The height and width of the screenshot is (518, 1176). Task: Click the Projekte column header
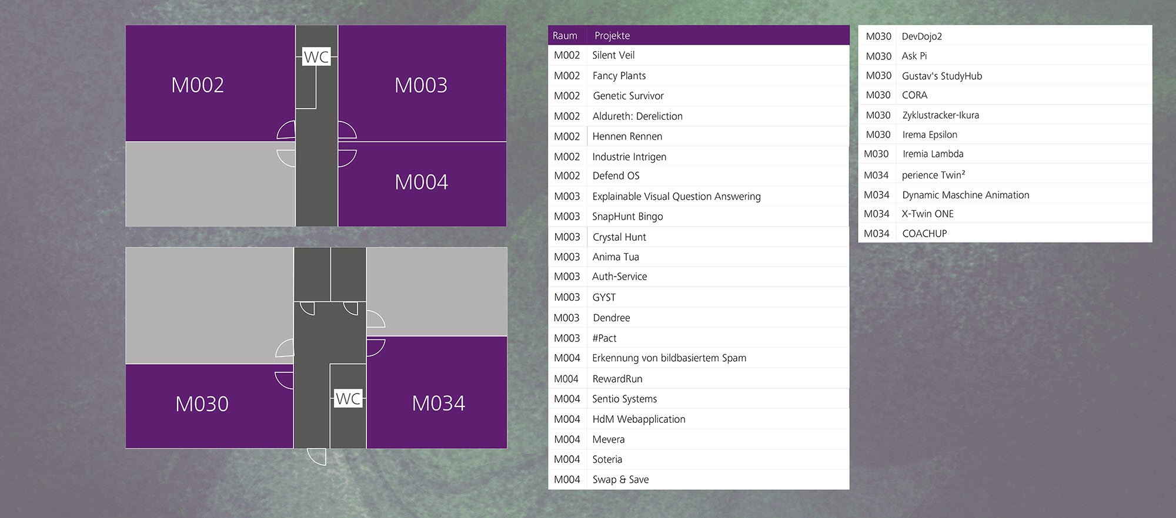(x=612, y=36)
